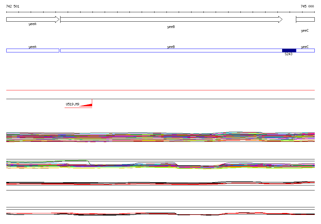Click the blue yeeC segment rectangle
The height and width of the screenshot is (224, 321).
tap(305, 51)
